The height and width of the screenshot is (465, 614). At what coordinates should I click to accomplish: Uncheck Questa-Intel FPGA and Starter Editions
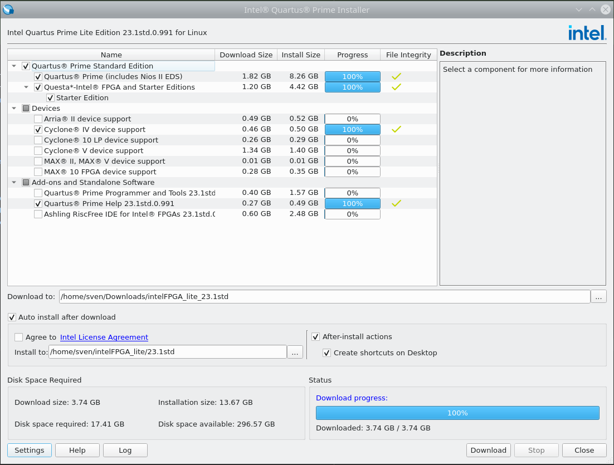point(38,87)
